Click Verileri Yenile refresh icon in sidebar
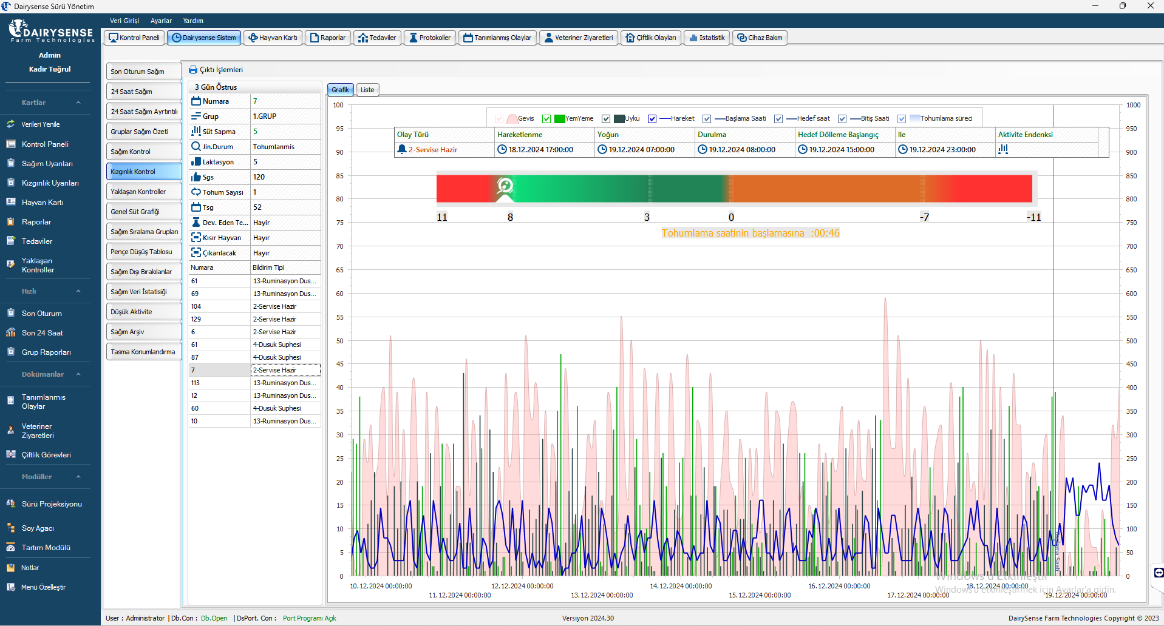The width and height of the screenshot is (1164, 626). coord(10,124)
